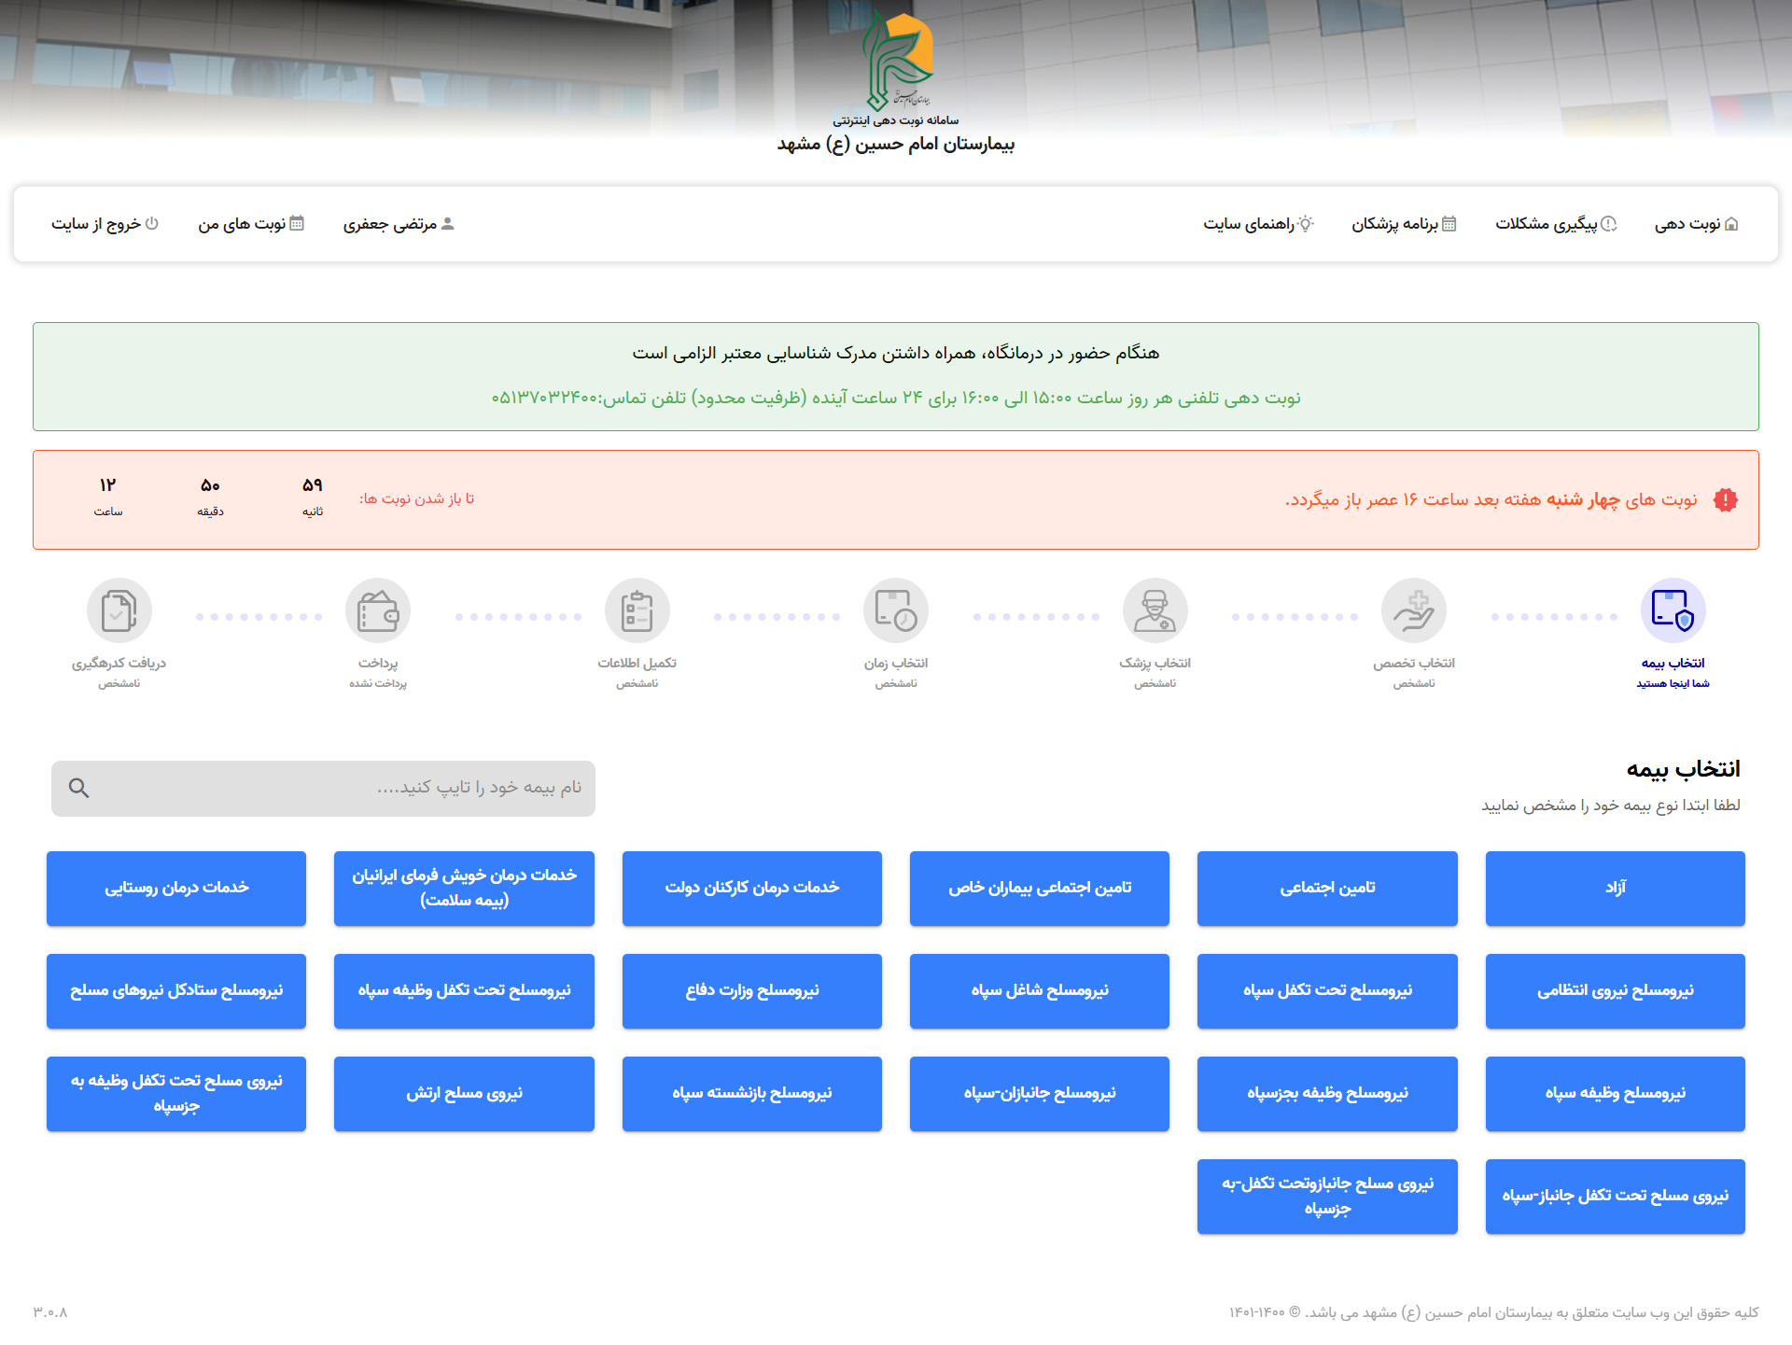Open پیگیری مشکلات menu item
This screenshot has width=1792, height=1345.
click(x=1556, y=224)
